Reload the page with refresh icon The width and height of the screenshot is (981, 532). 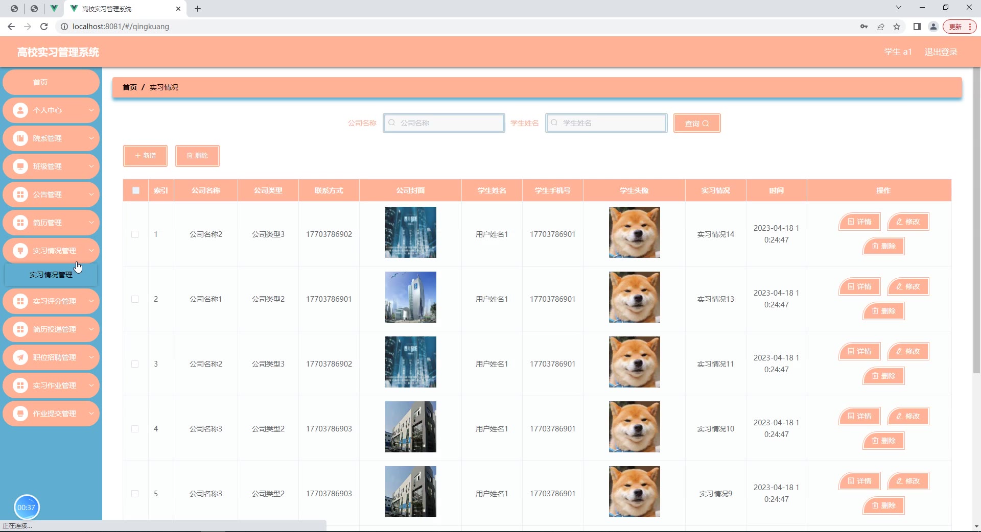[x=44, y=27]
